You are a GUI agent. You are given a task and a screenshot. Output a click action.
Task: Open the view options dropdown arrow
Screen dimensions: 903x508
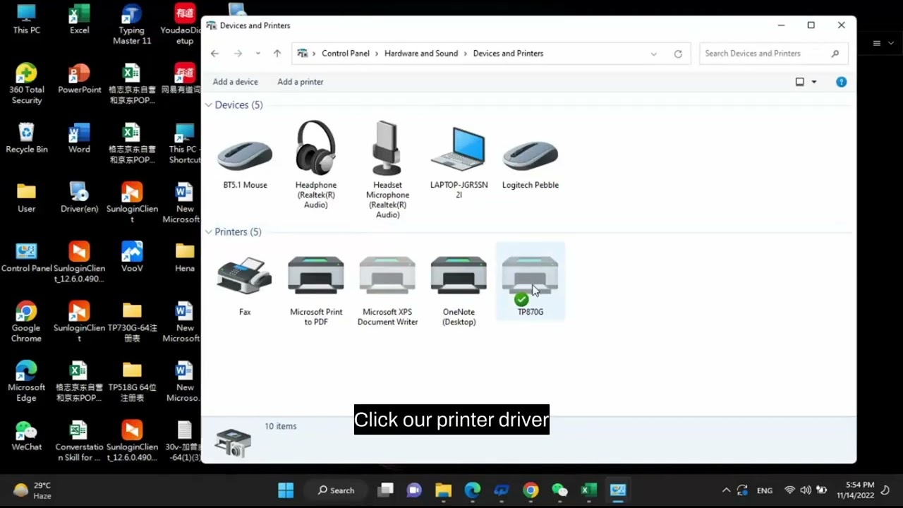coord(813,82)
